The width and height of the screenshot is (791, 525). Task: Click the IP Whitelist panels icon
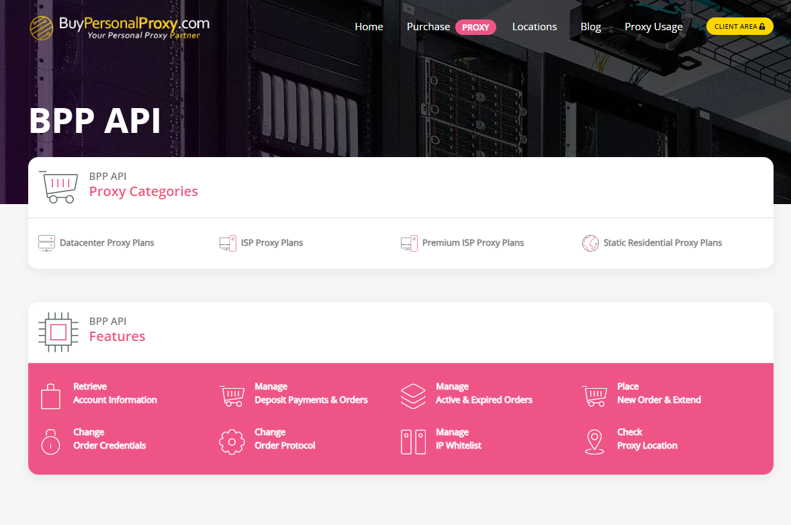(413, 442)
